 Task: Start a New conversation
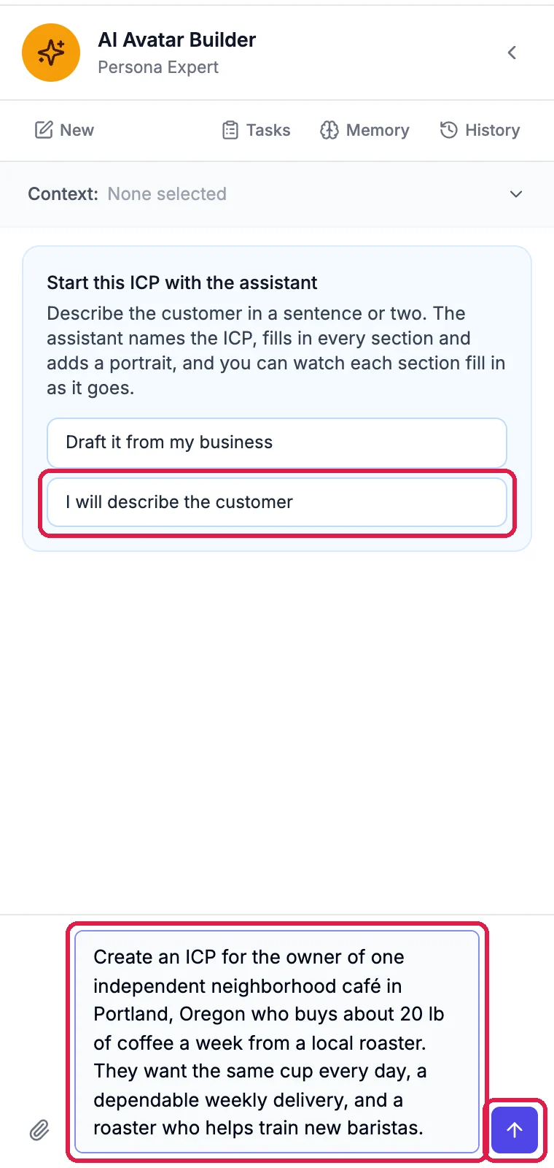coord(64,130)
